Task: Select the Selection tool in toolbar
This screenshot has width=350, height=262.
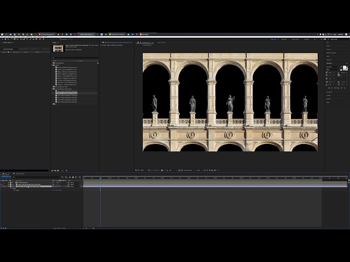Action: (x=2, y=39)
